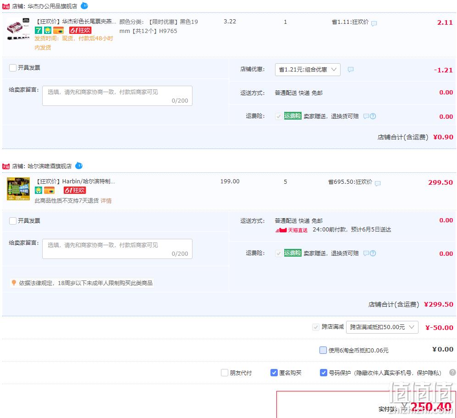The image size is (457, 418).
Task: Click the Tmall logo beside 哈尔滨啤酒旗舰店
Action: (6, 166)
